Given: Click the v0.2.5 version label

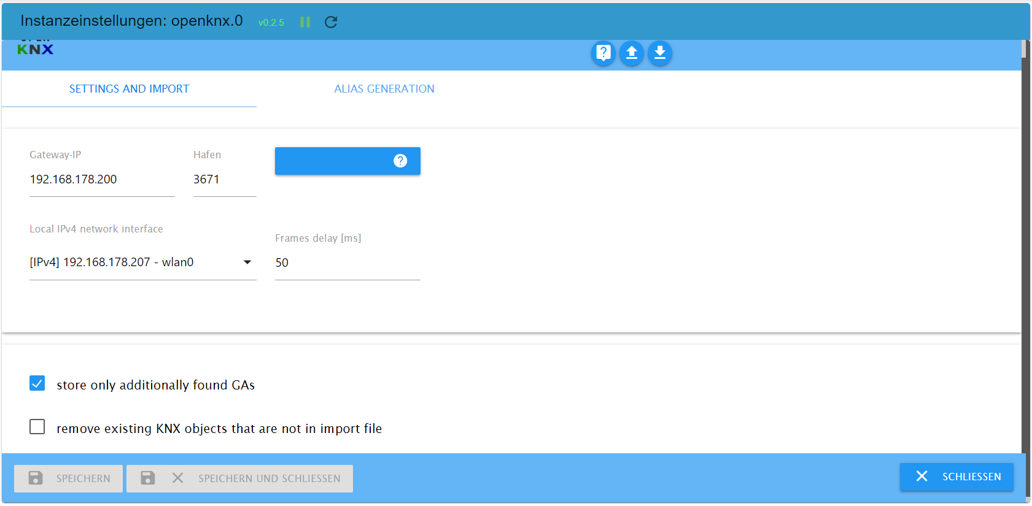Looking at the screenshot, I should click(271, 23).
